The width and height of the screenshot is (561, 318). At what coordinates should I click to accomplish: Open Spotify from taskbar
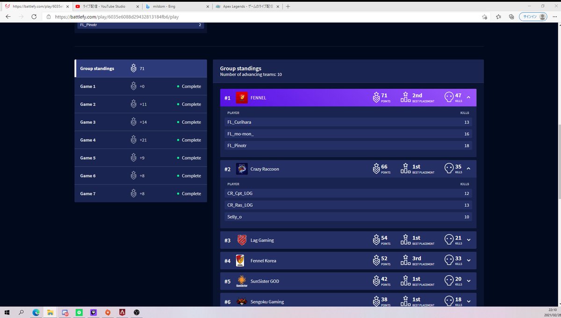point(79,312)
